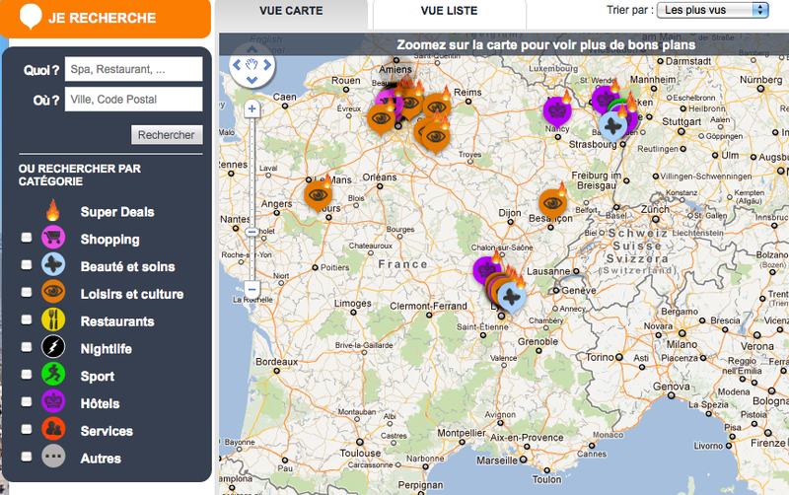The image size is (789, 495).
Task: Tick the Hôtels category checkbox
Action: [x=27, y=403]
